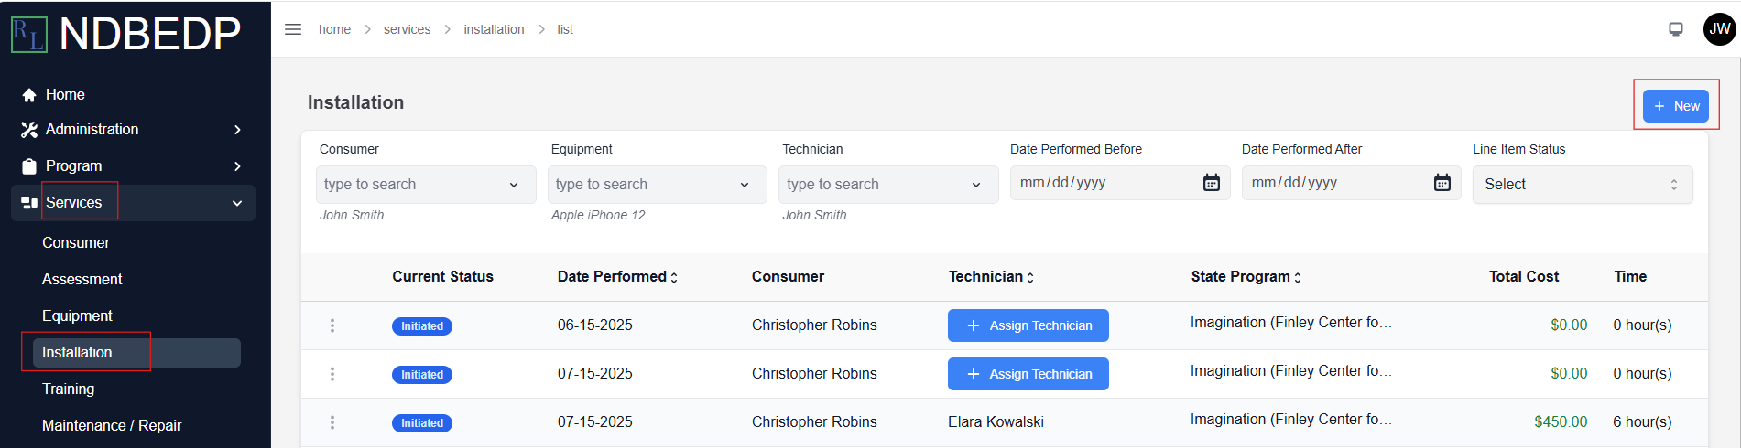The height and width of the screenshot is (448, 1741).
Task: Open calendar picker for Date Performed After
Action: 1442,183
